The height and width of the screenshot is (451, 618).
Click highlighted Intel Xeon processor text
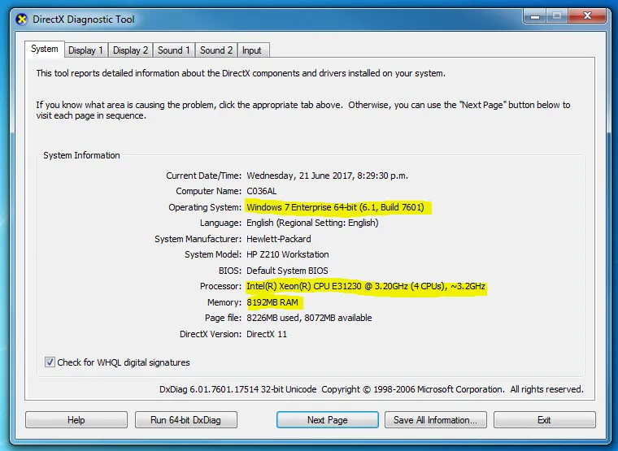point(366,286)
